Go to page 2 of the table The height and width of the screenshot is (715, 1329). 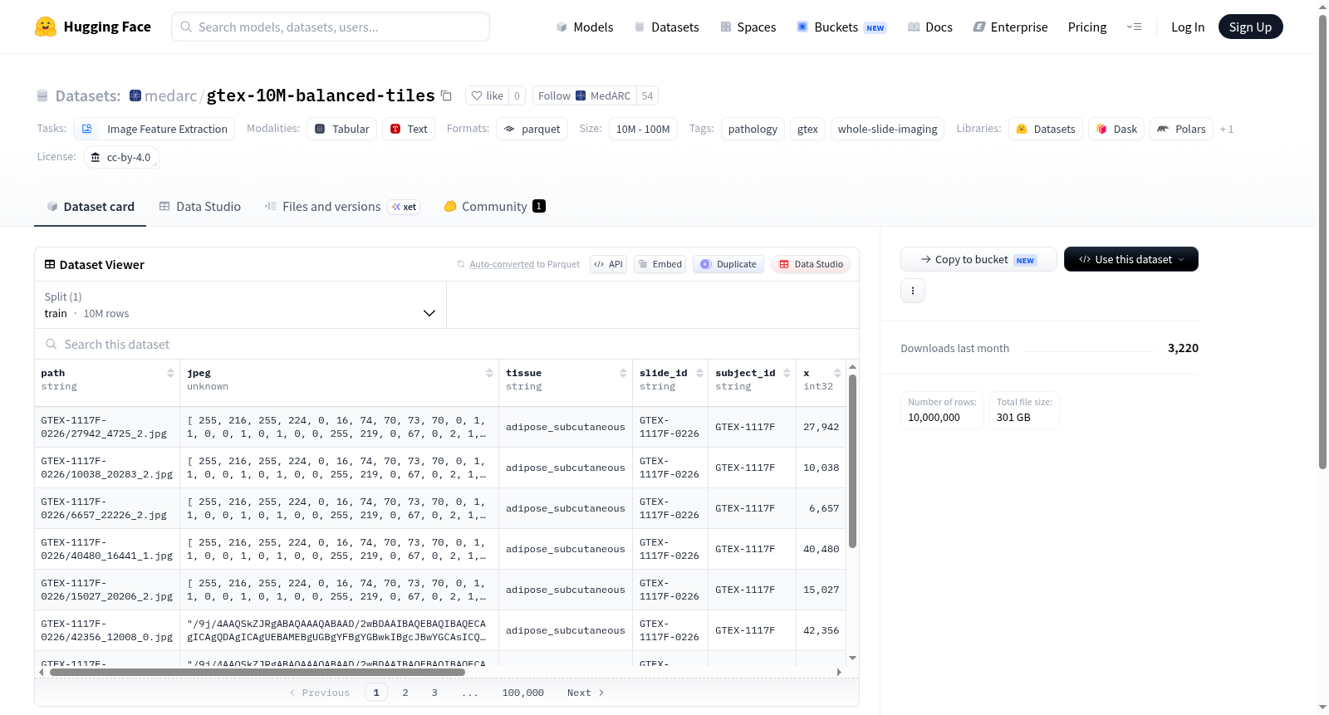pos(405,693)
